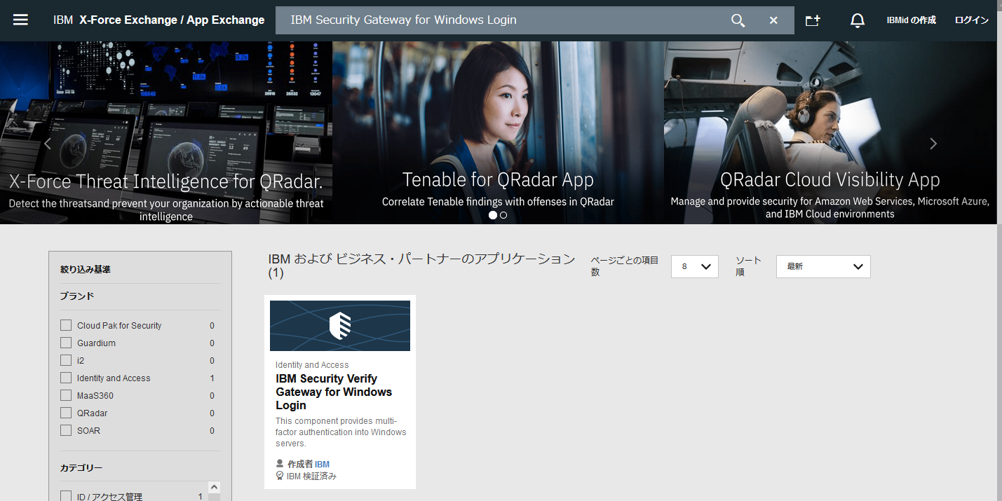Click the author person icon on card
Viewport: 1002px width, 501px height.
pos(280,464)
